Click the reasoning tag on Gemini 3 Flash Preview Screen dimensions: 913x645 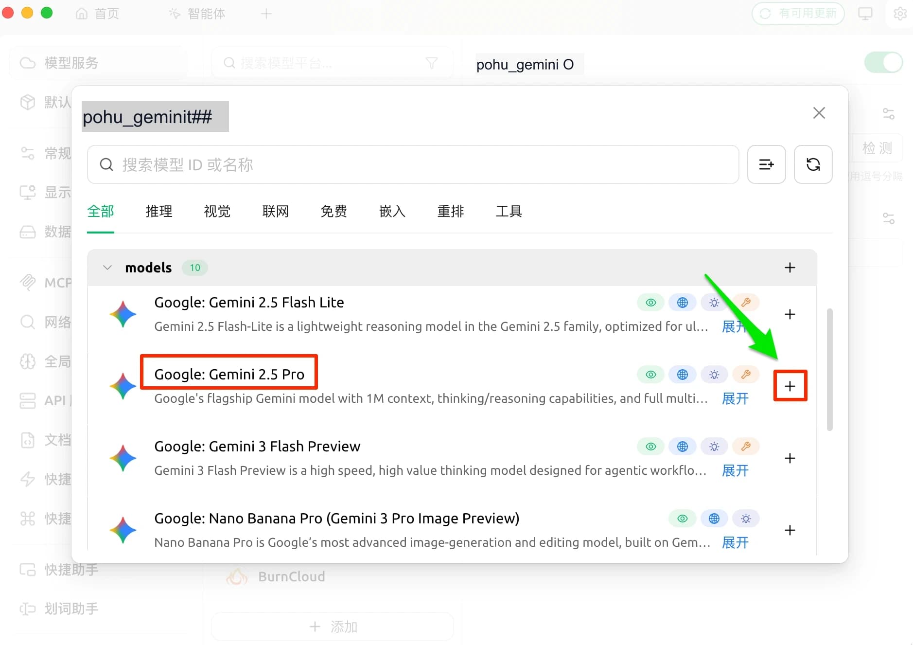coord(714,447)
